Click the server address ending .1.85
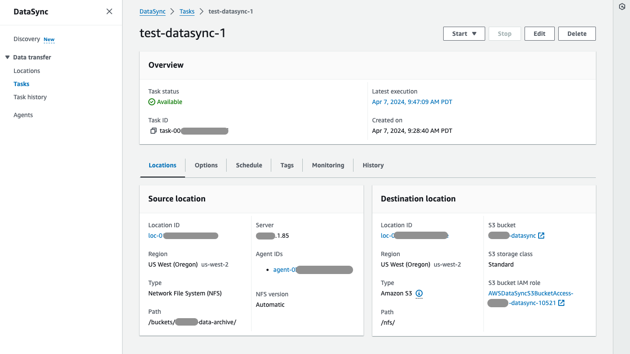The height and width of the screenshot is (354, 630). point(273,236)
